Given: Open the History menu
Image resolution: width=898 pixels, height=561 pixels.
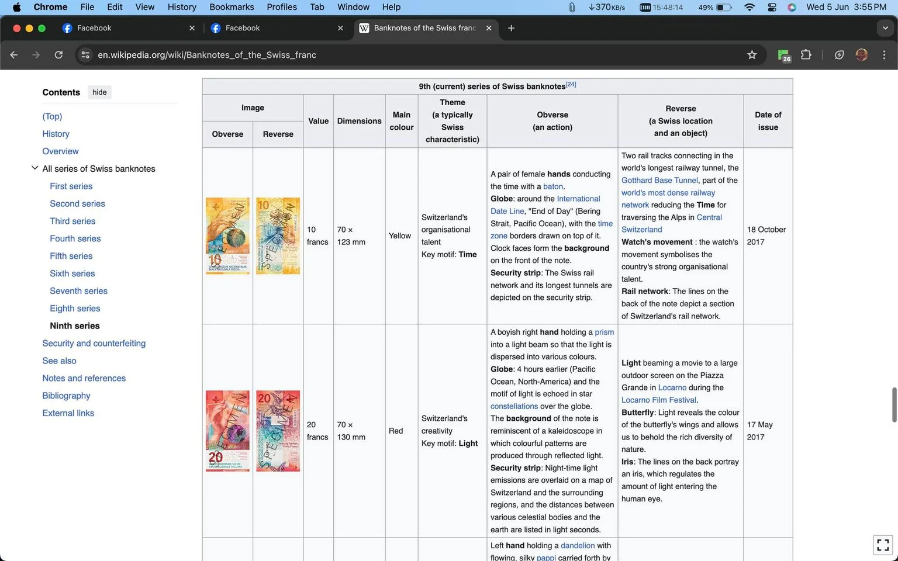Looking at the screenshot, I should 182,7.
